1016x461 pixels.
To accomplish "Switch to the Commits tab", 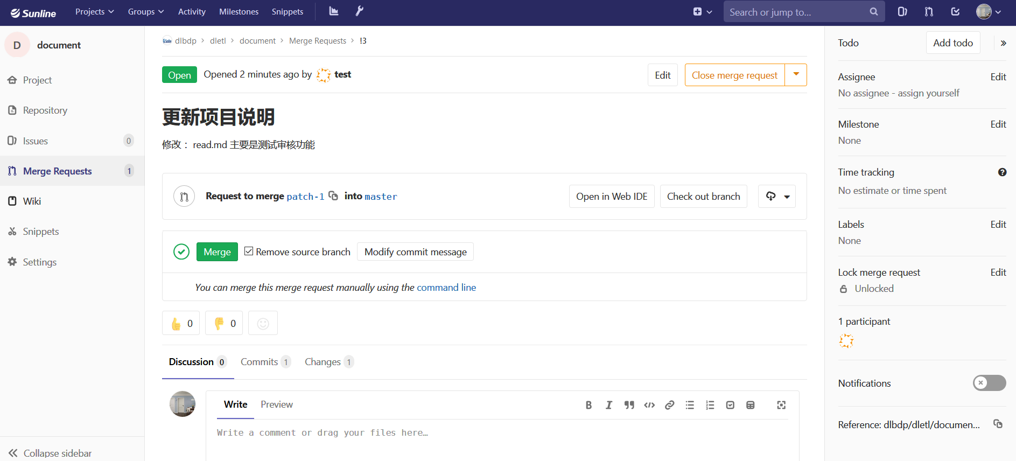I will point(265,362).
